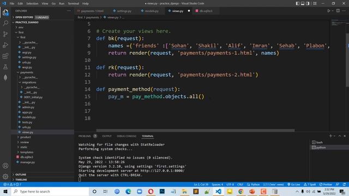Click Go Live in the status bar
The height and width of the screenshot is (196, 349).
click(293, 185)
